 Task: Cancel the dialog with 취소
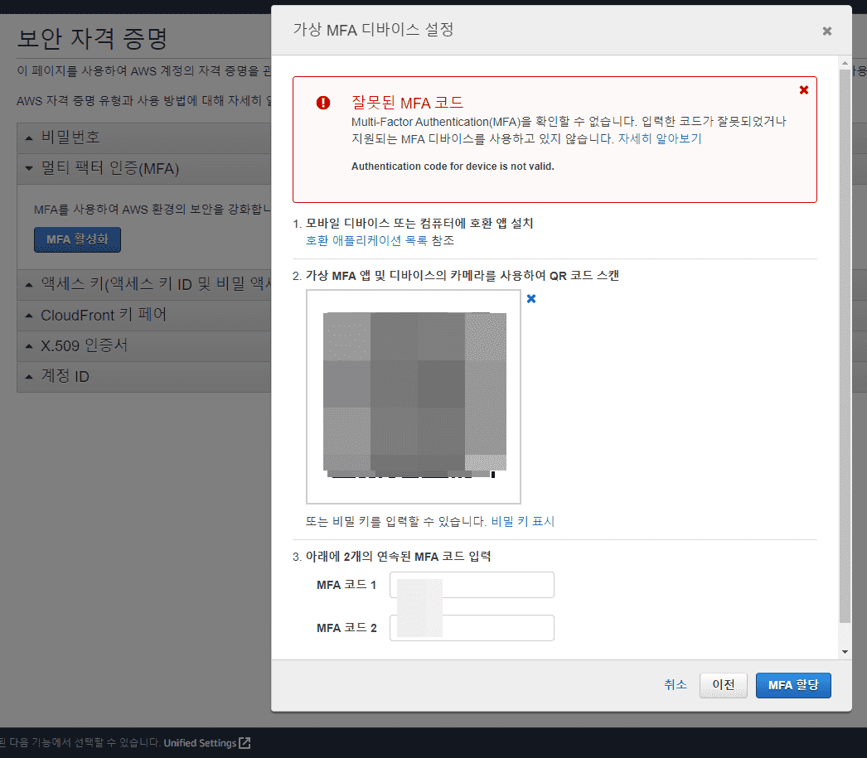pyautogui.click(x=676, y=685)
